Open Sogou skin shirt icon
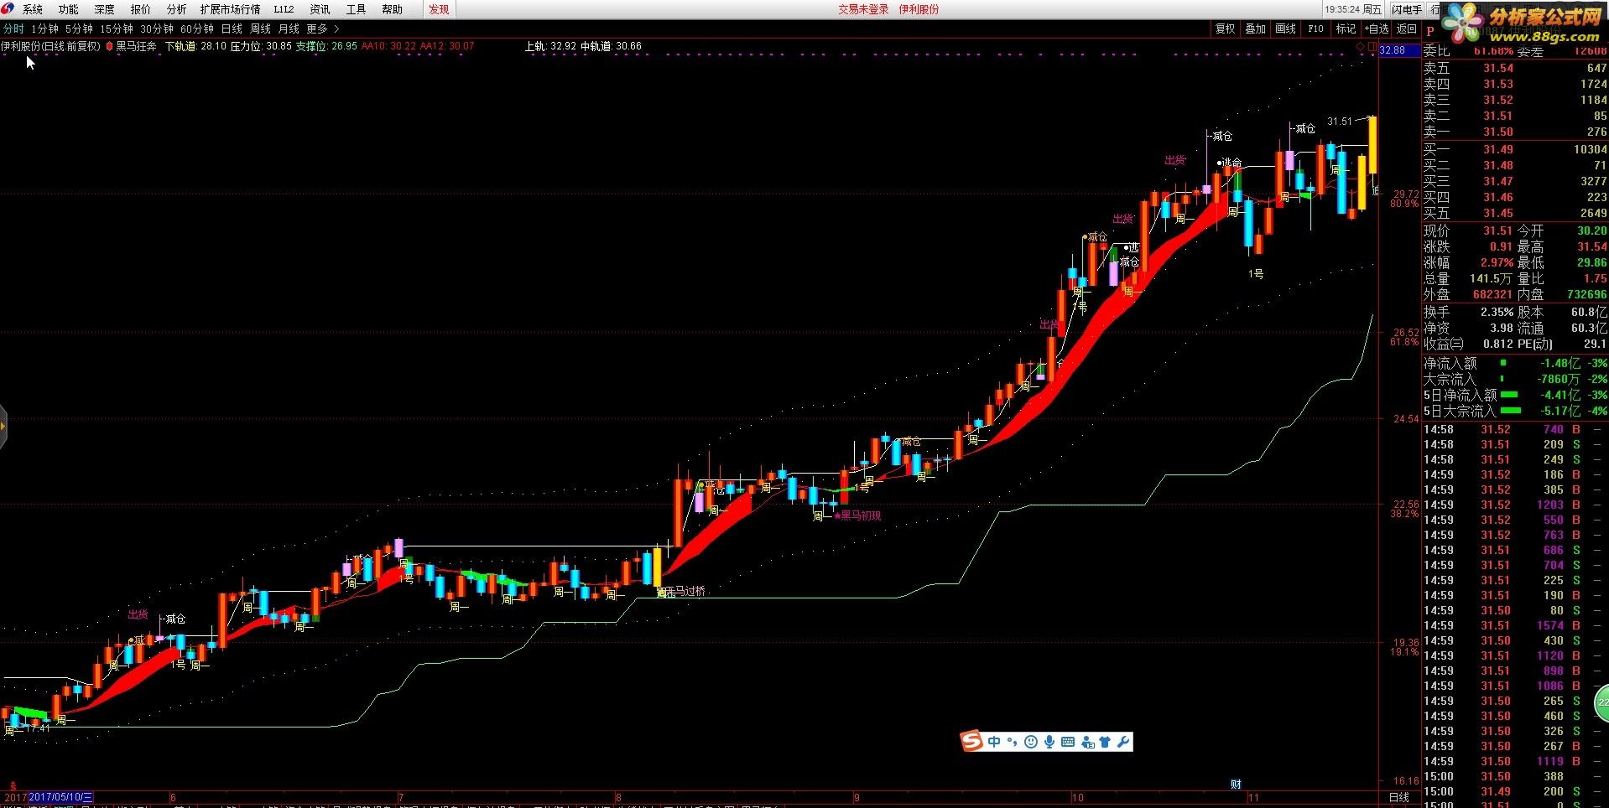This screenshot has width=1609, height=808. (1104, 742)
